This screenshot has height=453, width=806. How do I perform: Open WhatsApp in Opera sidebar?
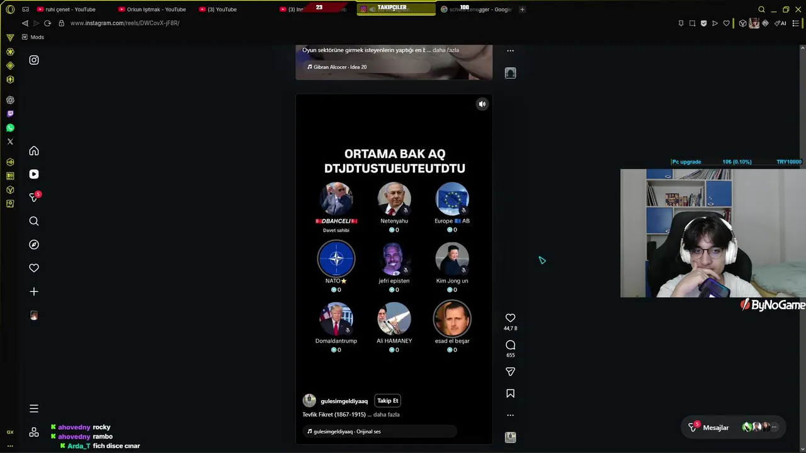[x=10, y=128]
